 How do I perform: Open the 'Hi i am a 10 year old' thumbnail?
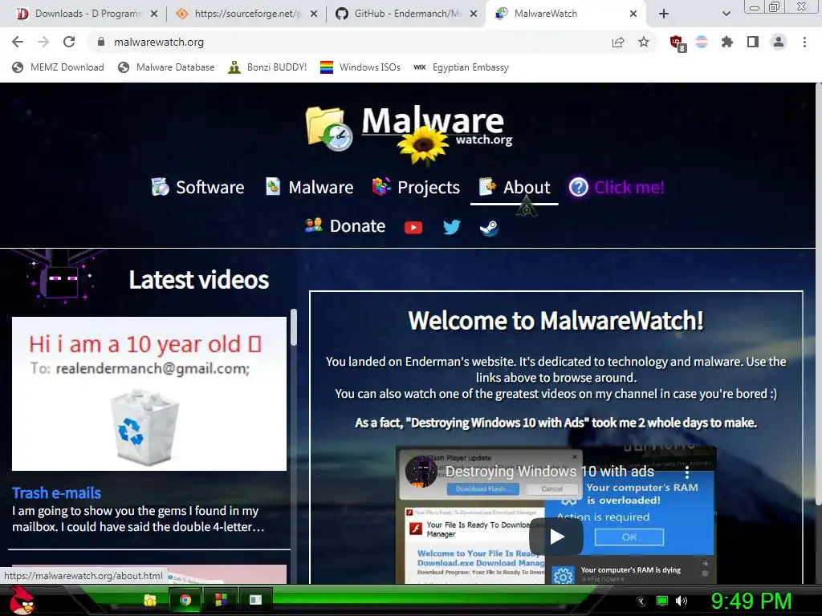(x=149, y=394)
